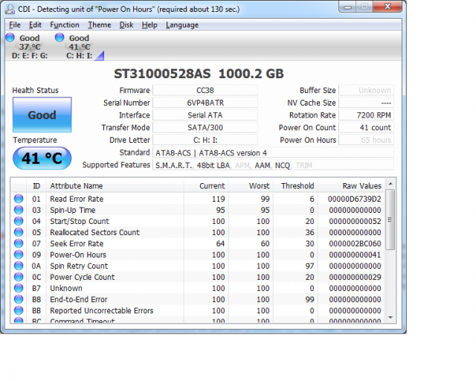The width and height of the screenshot is (476, 381).
Task: Minimize the CDI window
Action: coord(347,7)
